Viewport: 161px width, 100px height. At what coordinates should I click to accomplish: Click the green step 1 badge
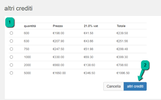10,22
